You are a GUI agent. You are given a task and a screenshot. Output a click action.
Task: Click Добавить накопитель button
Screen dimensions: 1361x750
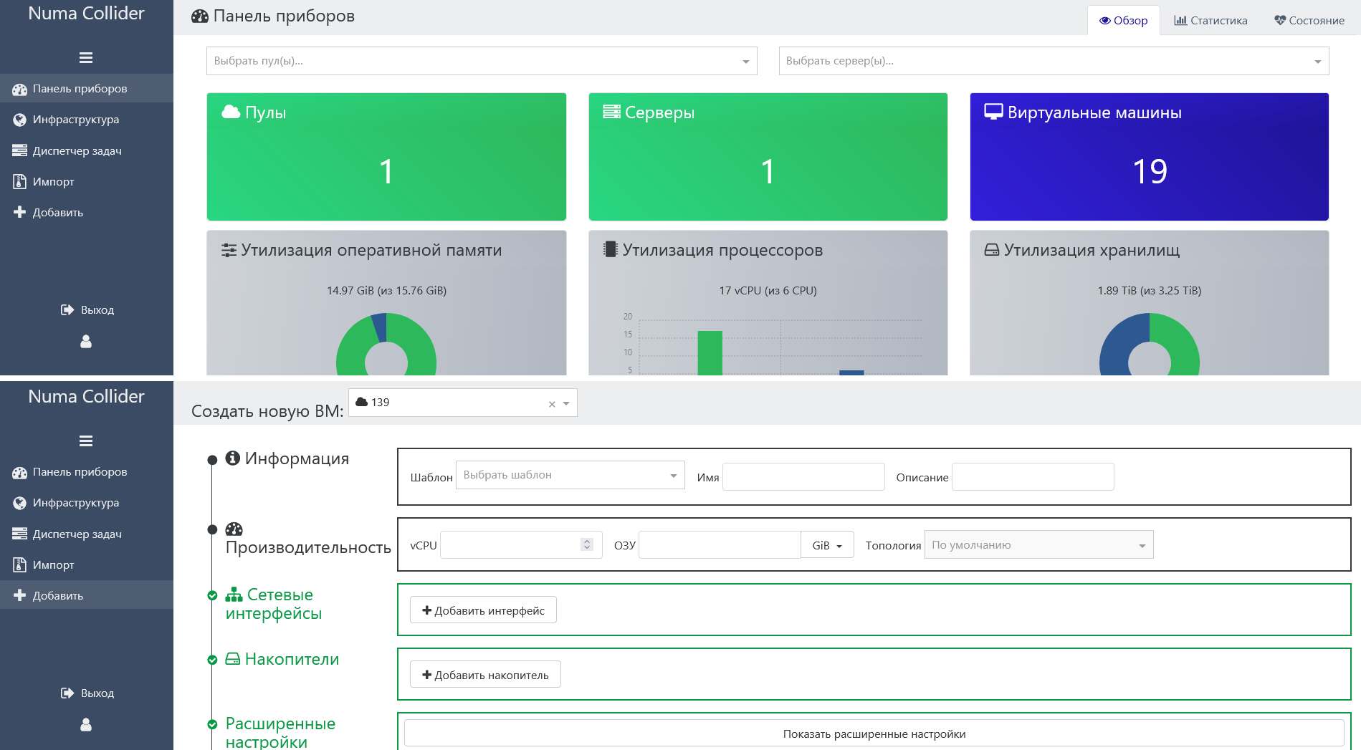[485, 675]
